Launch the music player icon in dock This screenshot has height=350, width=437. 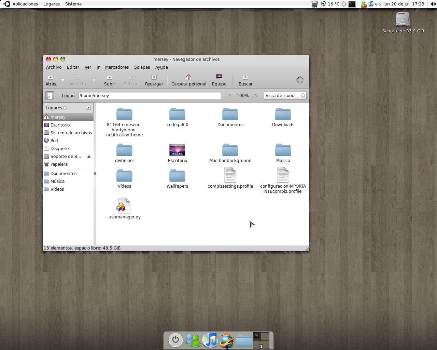(210, 340)
